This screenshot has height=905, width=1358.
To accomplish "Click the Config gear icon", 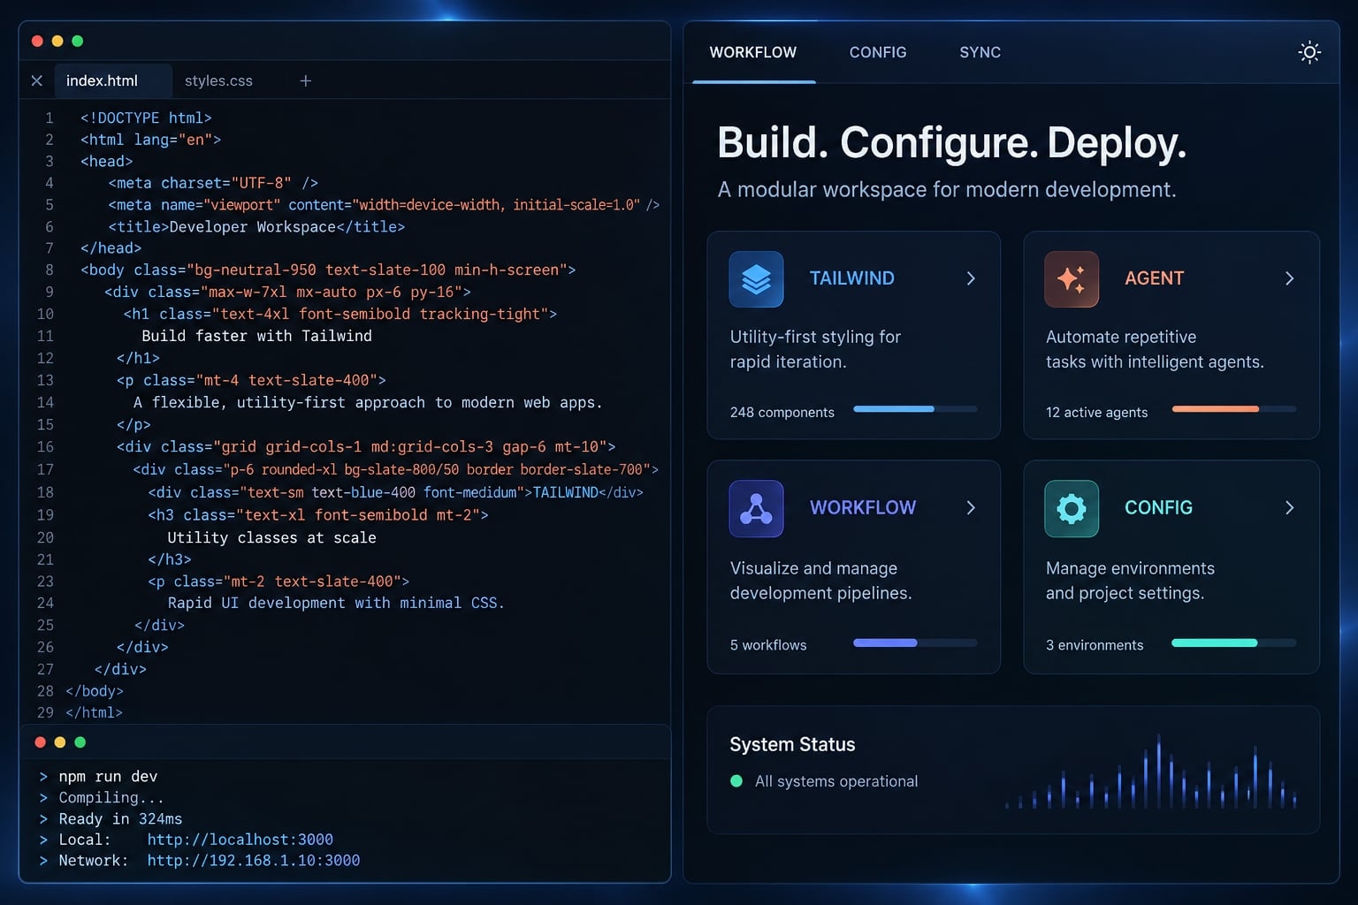I will pos(1072,508).
